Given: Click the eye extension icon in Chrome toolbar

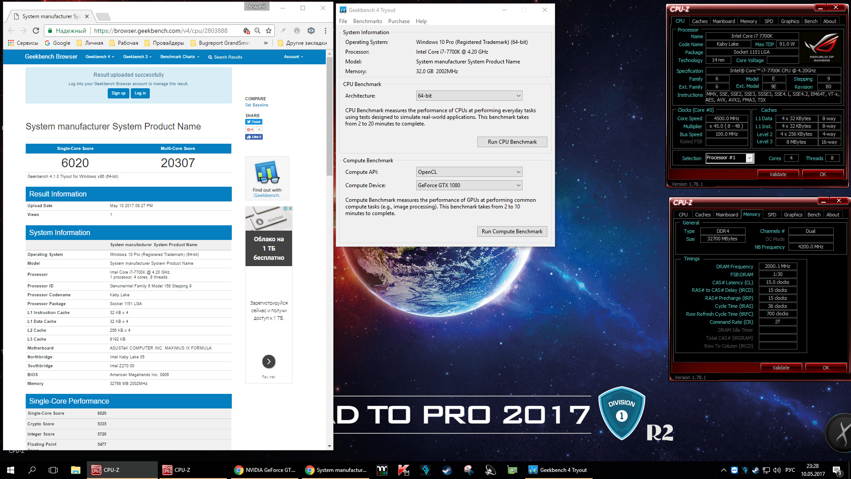Looking at the screenshot, I should [311, 31].
